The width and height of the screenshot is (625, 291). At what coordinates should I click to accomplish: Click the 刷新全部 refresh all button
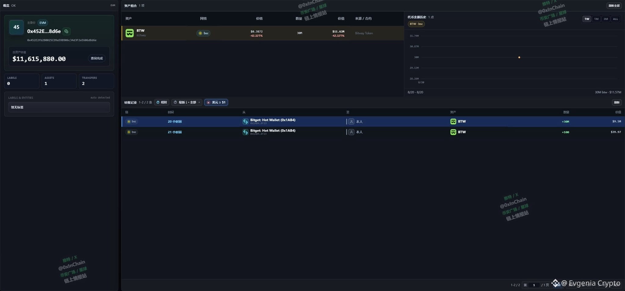click(x=614, y=5)
